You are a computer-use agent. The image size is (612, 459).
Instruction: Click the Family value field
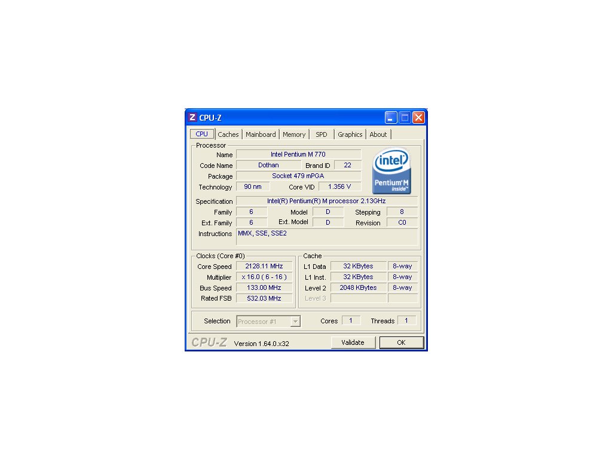point(252,212)
